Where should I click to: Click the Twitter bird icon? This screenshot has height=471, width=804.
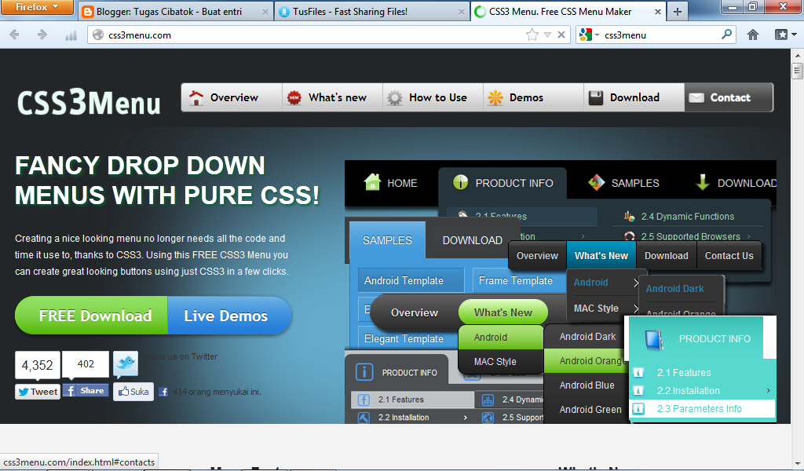coord(126,363)
